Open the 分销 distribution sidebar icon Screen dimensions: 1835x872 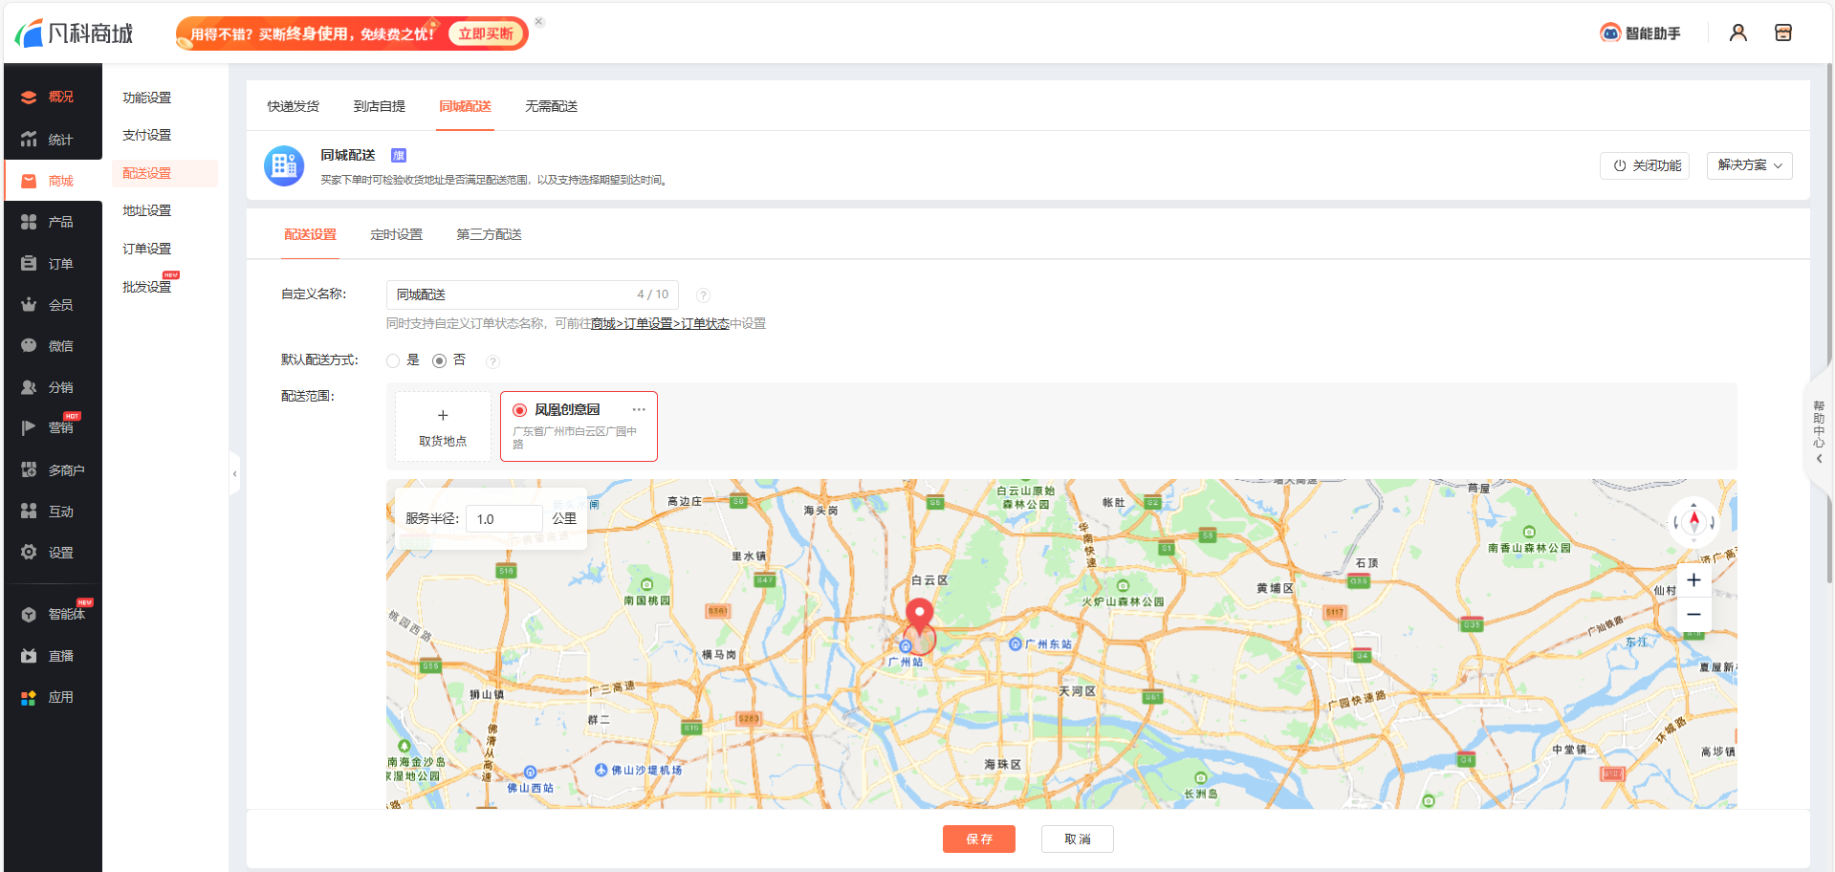[x=29, y=387]
